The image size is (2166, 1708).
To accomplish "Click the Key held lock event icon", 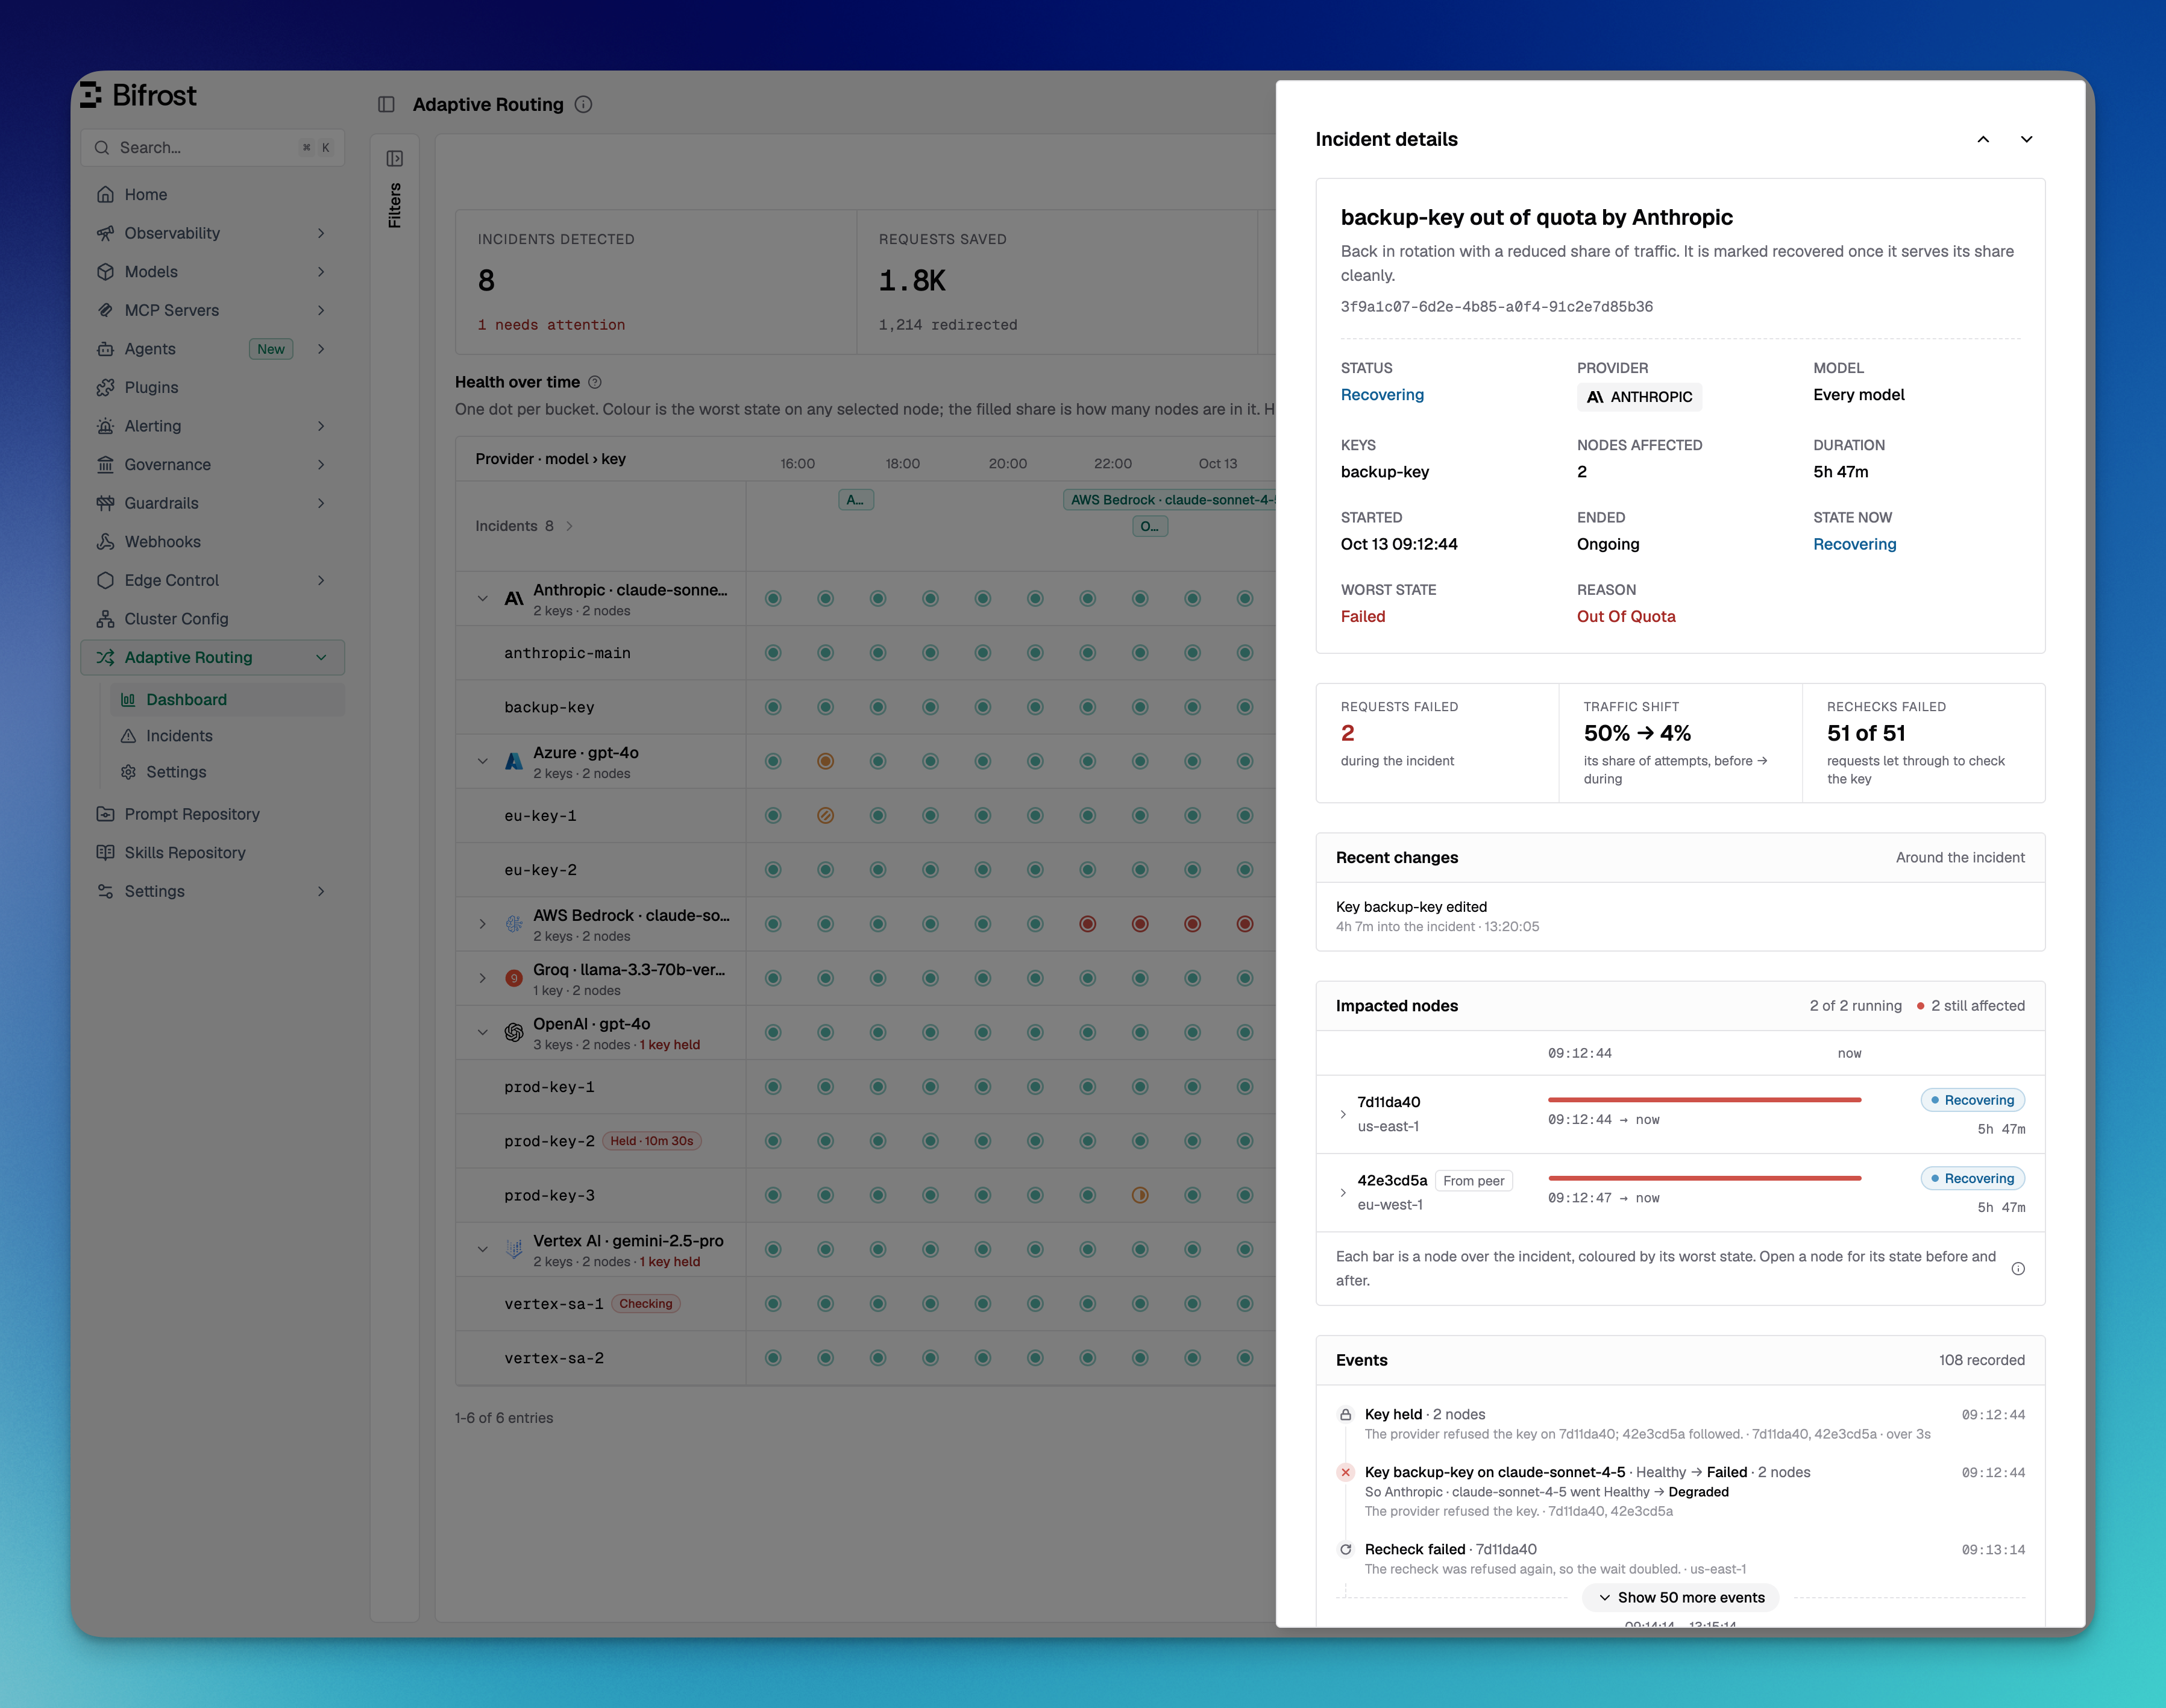I will tap(1346, 1414).
